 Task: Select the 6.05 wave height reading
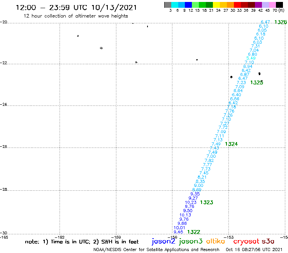(x=262, y=30)
